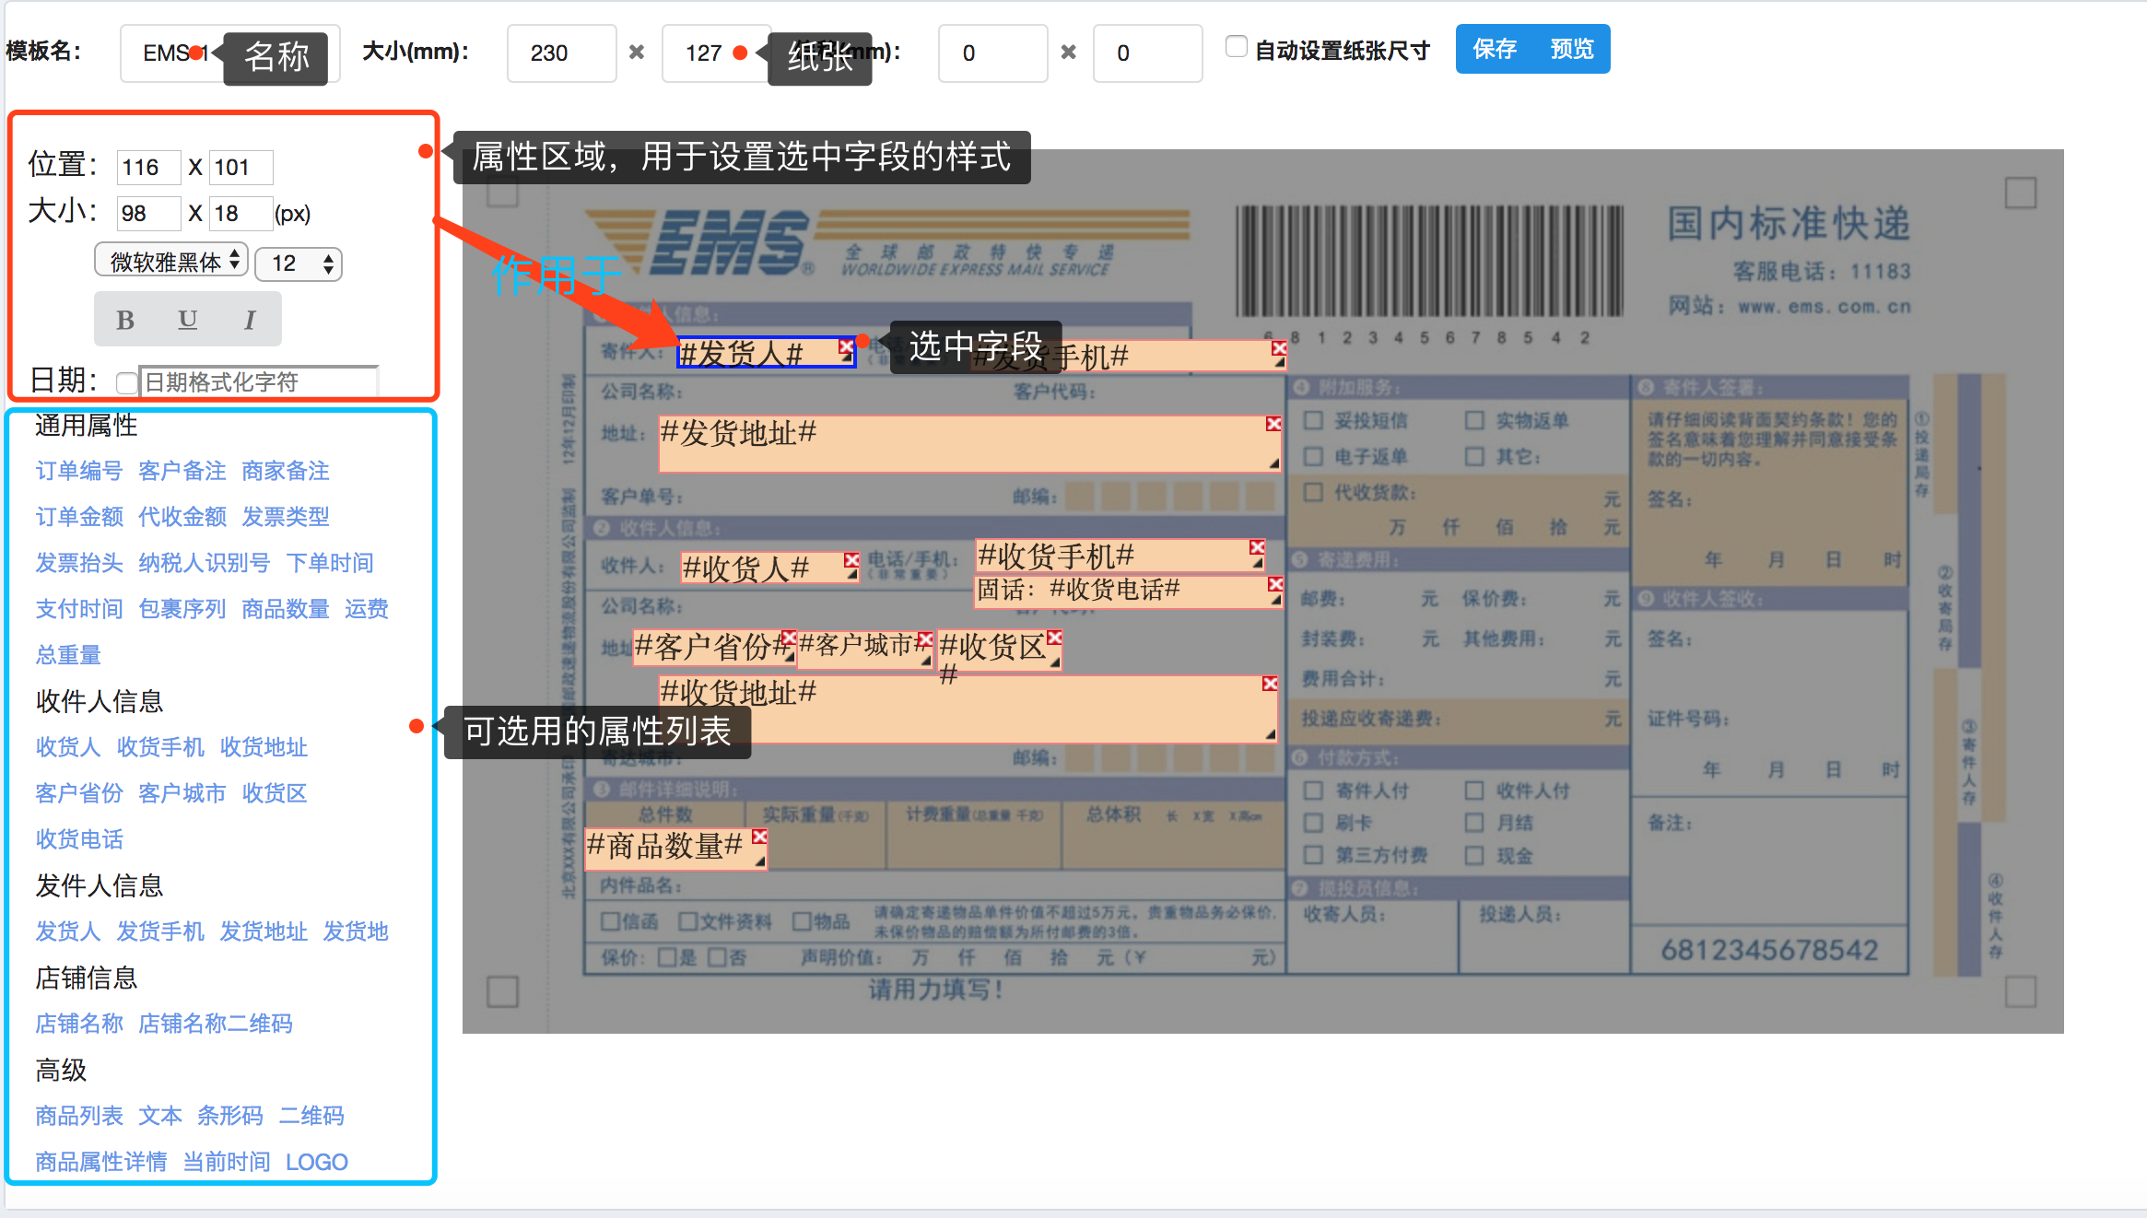The width and height of the screenshot is (2147, 1218).
Task: Add 支付时间 attribute
Action: [x=79, y=609]
